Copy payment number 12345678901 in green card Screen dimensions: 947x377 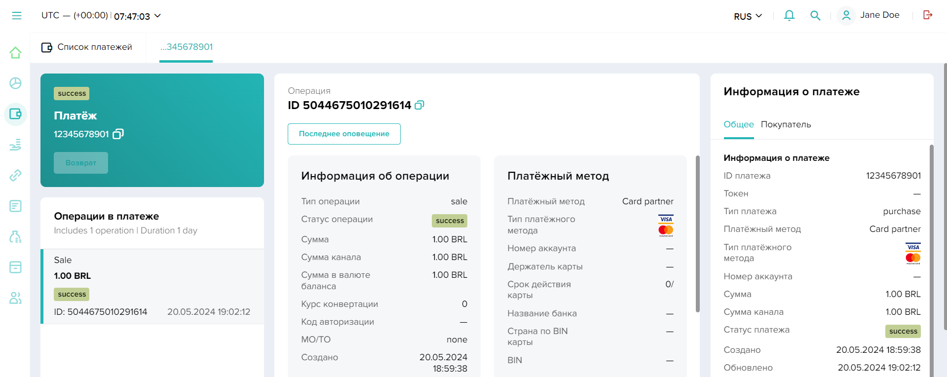118,134
